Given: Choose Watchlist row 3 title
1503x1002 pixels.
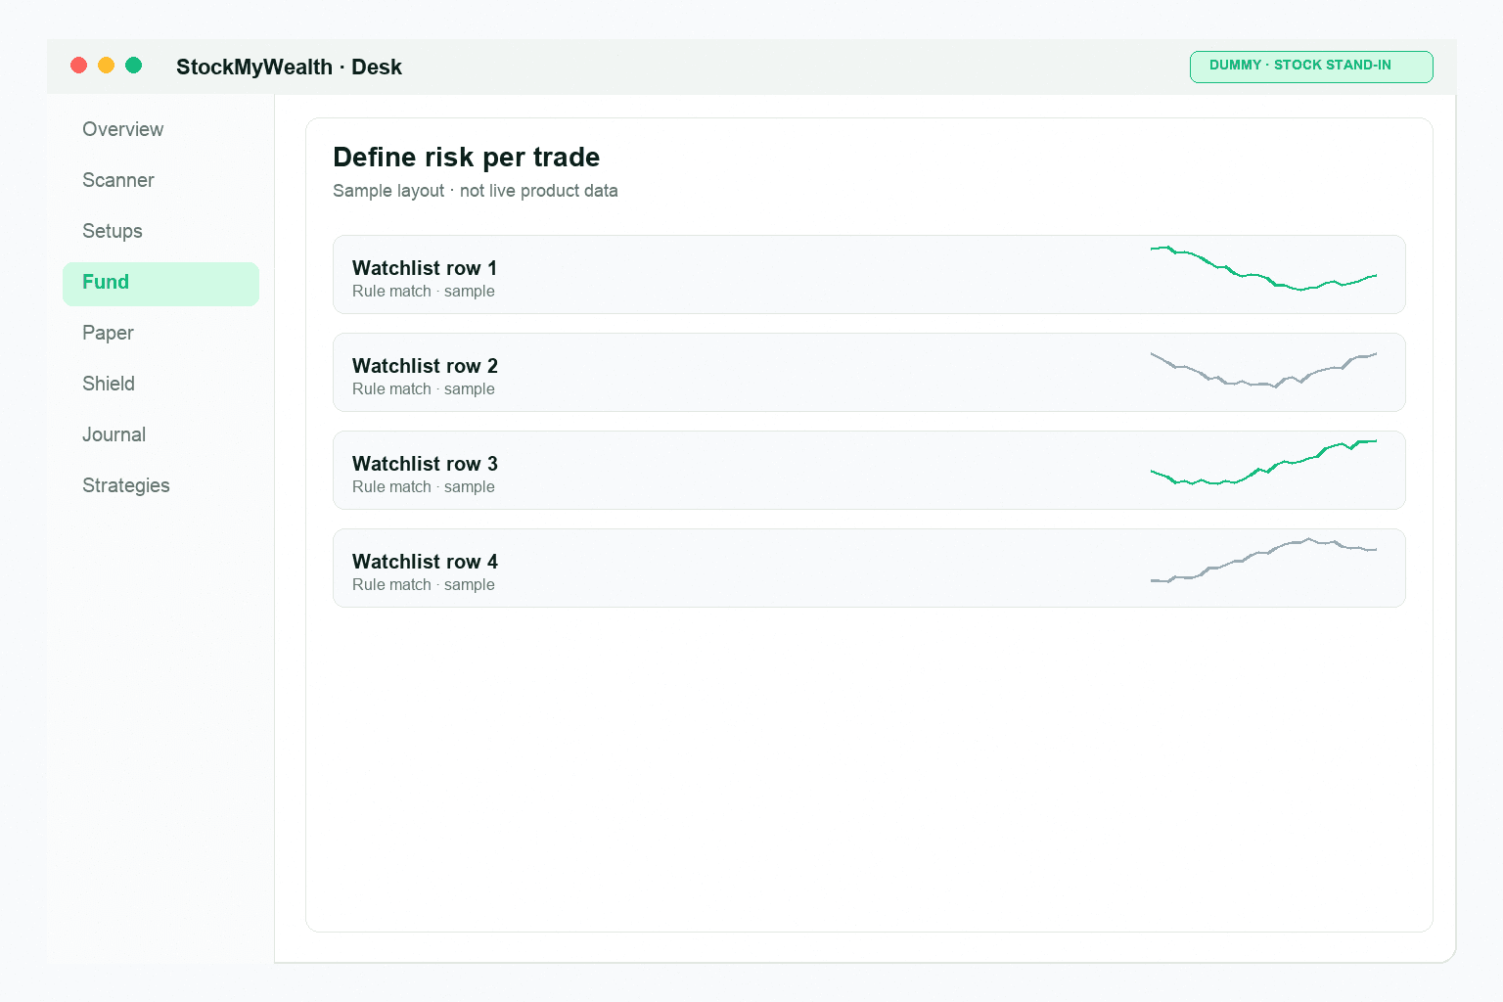Looking at the screenshot, I should 425,464.
